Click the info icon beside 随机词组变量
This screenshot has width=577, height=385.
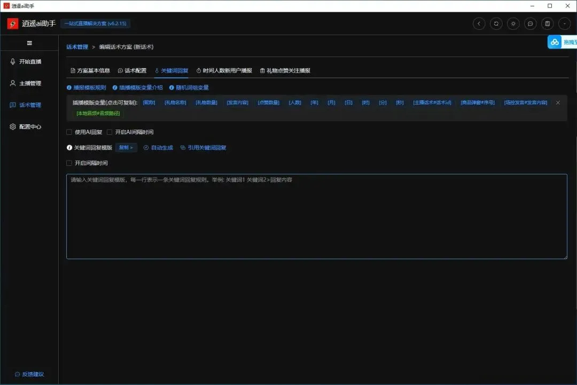point(171,88)
